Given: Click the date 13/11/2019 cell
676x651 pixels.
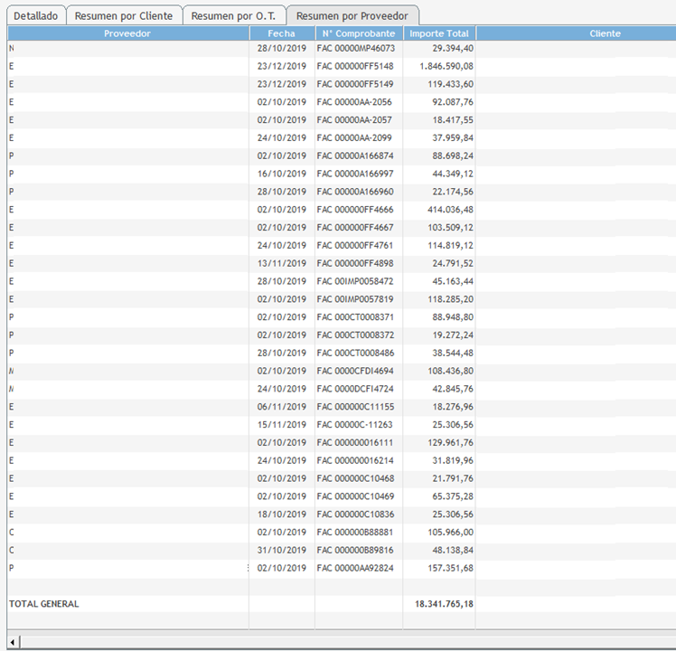Looking at the screenshot, I should 281,263.
